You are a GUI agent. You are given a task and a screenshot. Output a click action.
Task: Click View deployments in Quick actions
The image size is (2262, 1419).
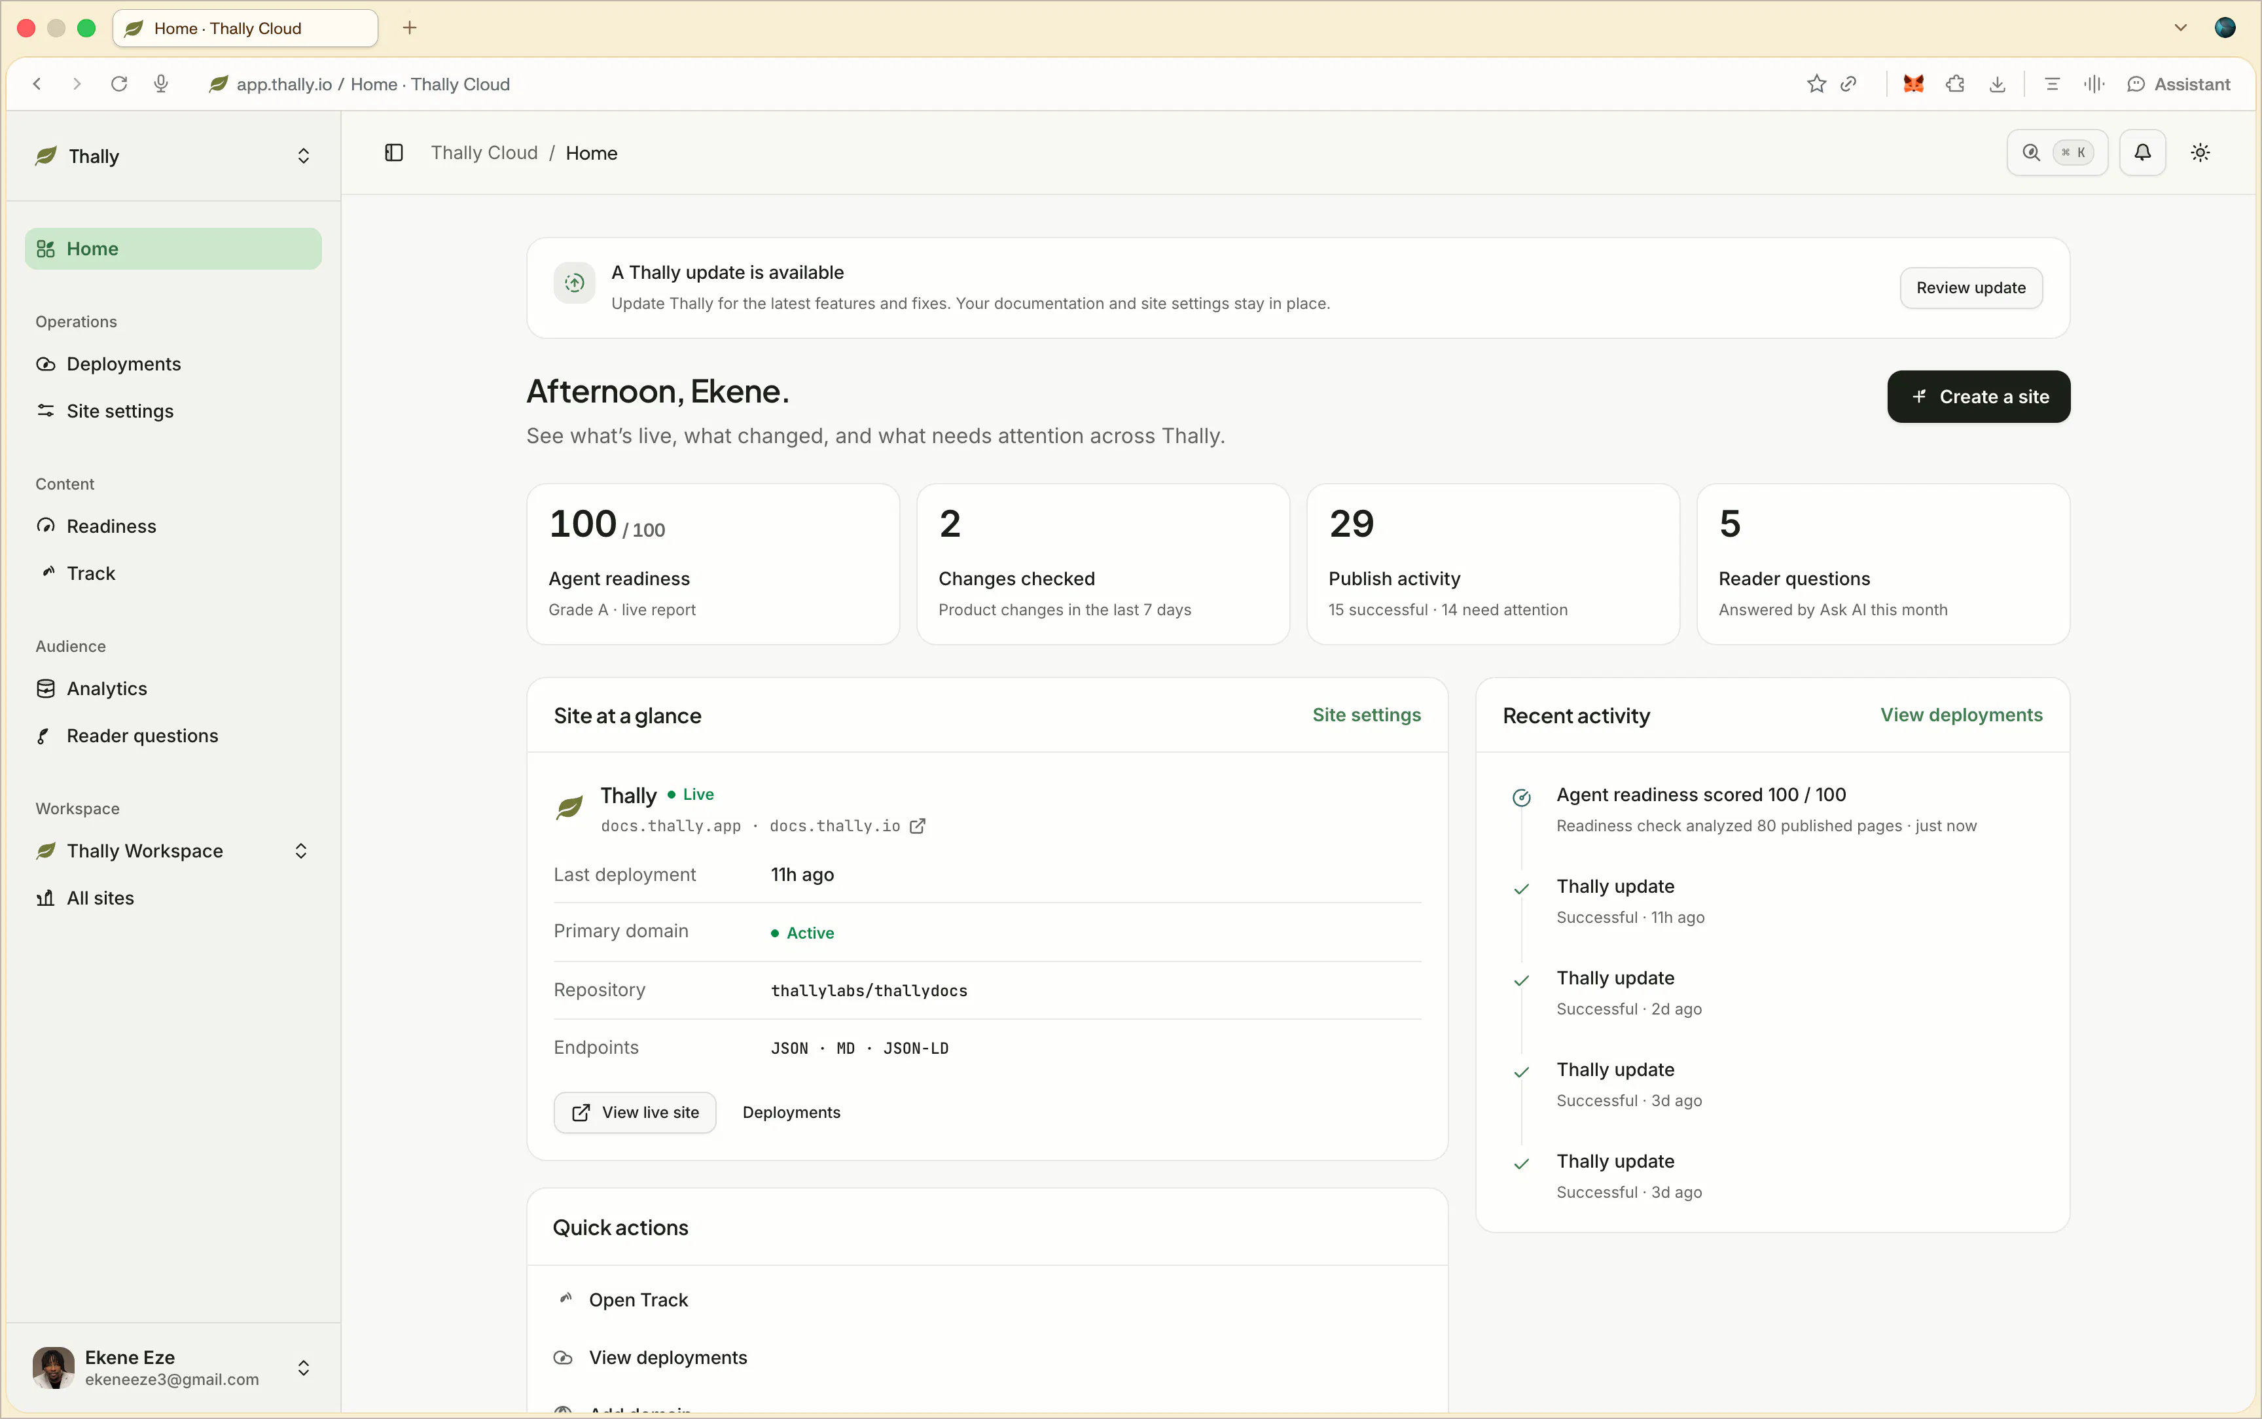[987, 1358]
